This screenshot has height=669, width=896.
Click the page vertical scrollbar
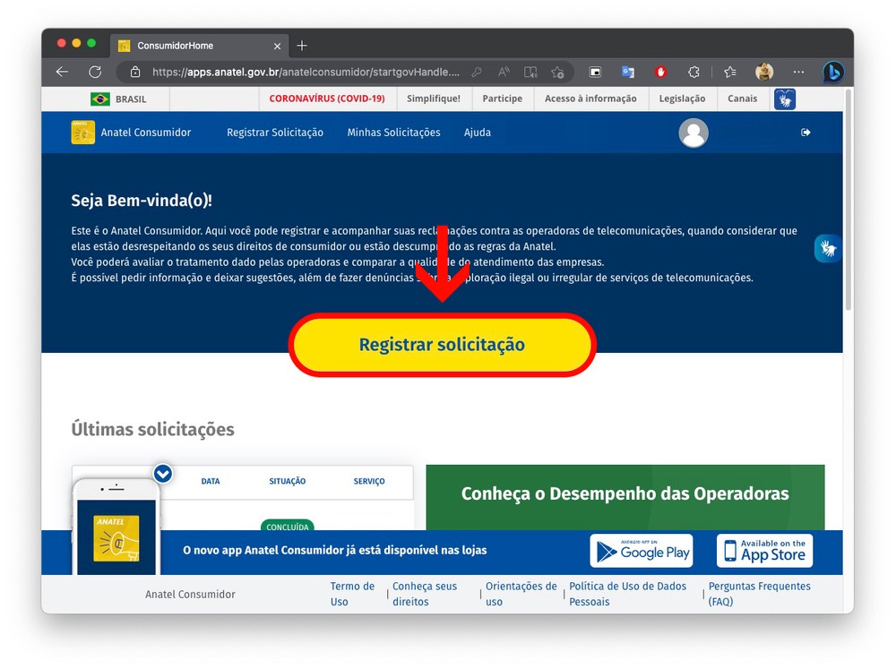(848, 200)
